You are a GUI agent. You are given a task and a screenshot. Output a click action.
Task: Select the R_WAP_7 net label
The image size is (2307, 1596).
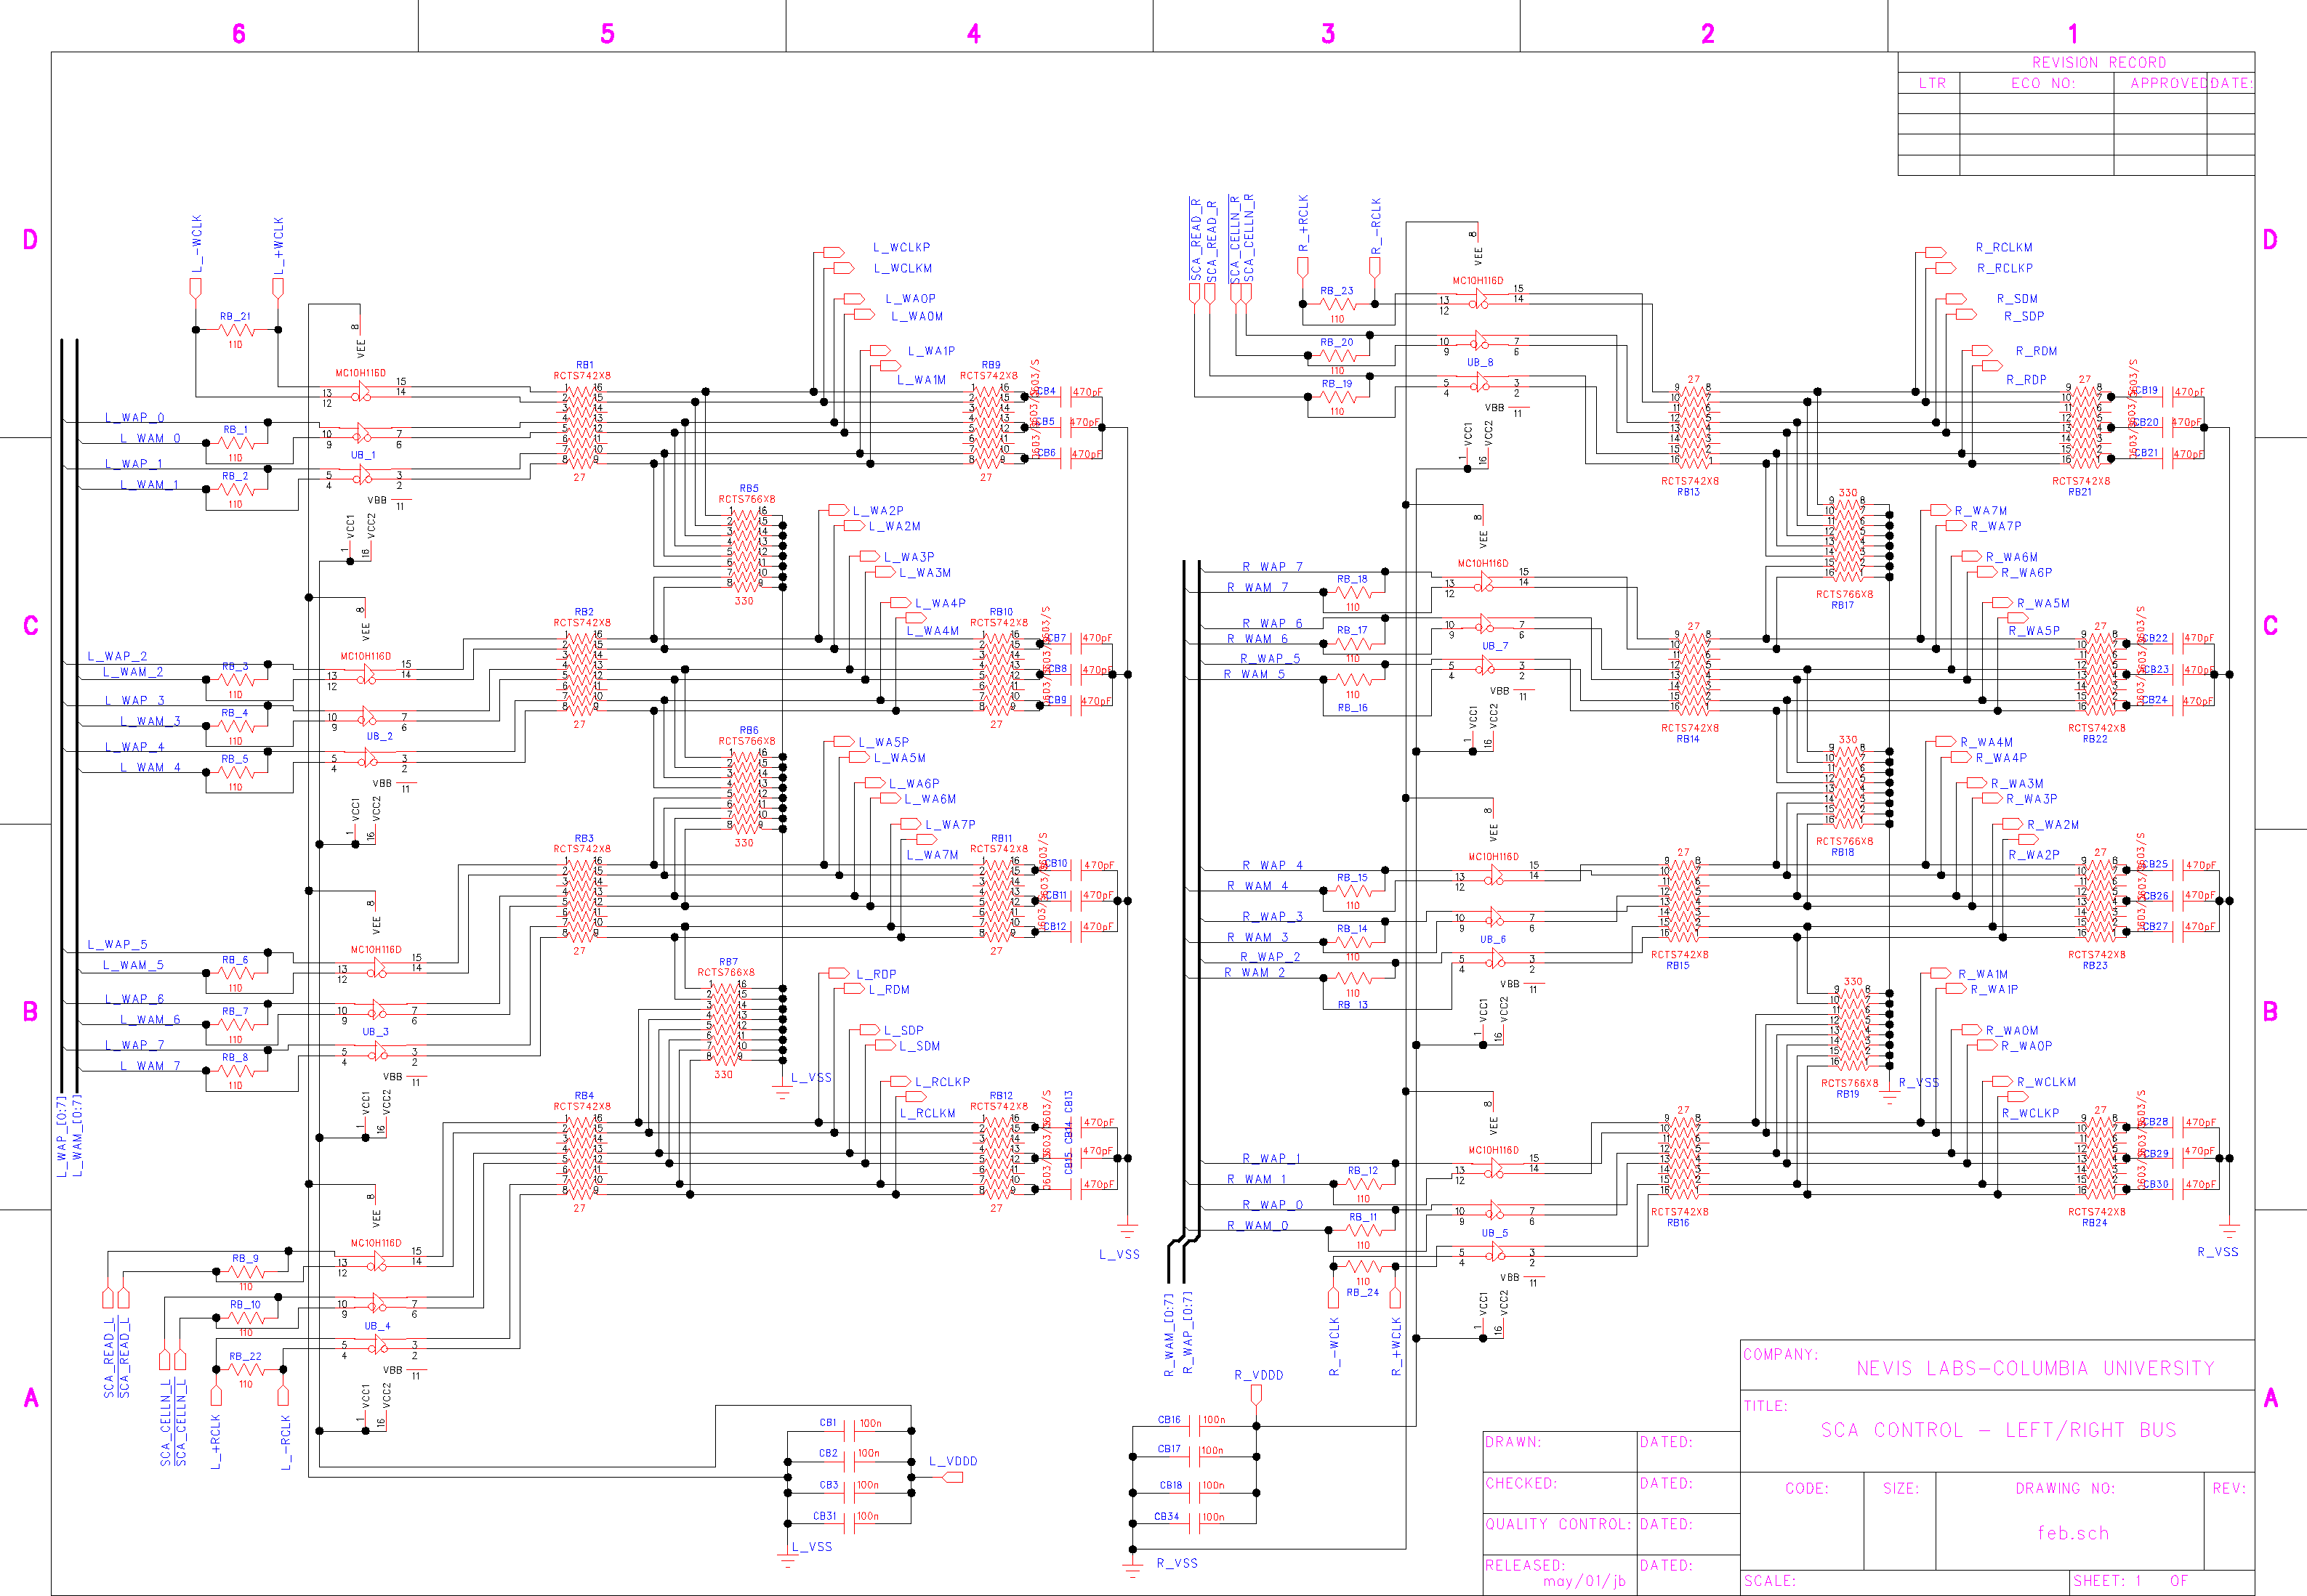coord(1271,567)
